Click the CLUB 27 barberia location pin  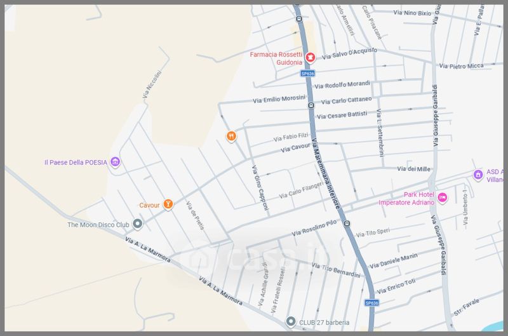coord(291,322)
